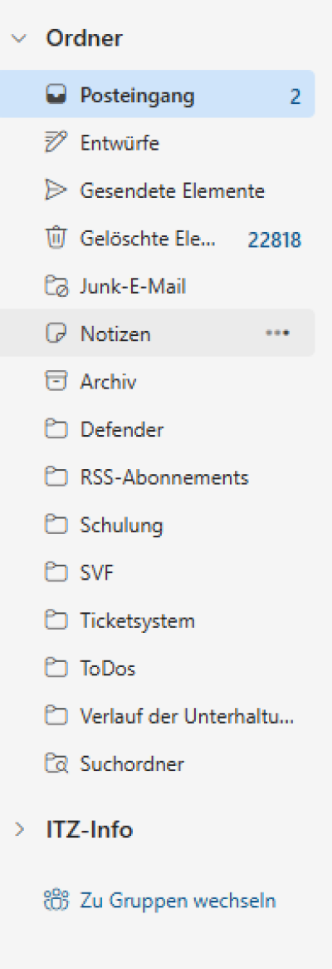Select the SVF folder
Image resolution: width=332 pixels, height=969 pixels.
coord(158,573)
